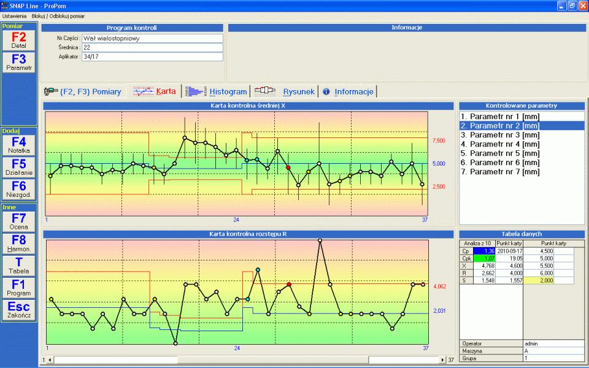Screen dimensions: 589x368
Task: Click the red point on R chart
Action: tap(289, 284)
